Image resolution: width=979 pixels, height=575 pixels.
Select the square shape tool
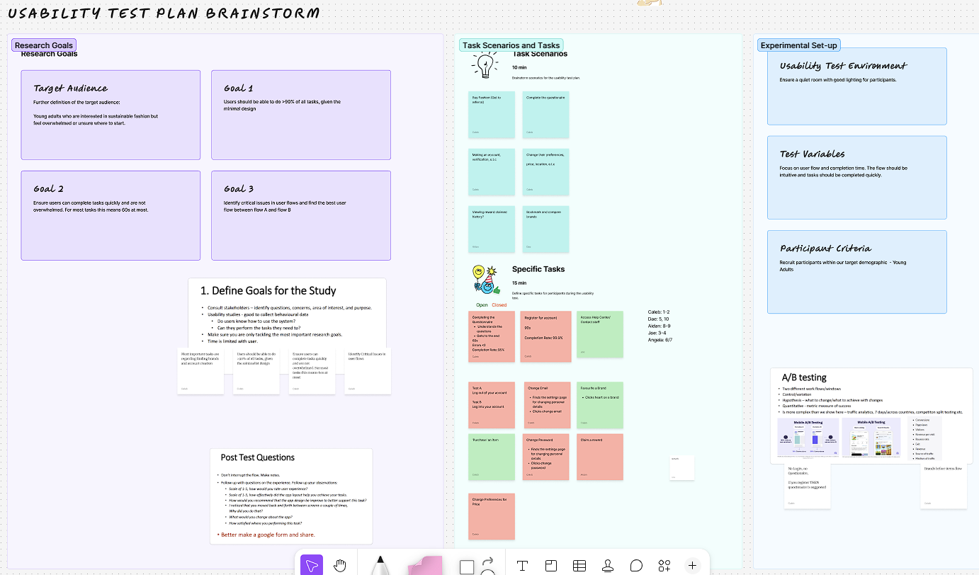coord(466,567)
